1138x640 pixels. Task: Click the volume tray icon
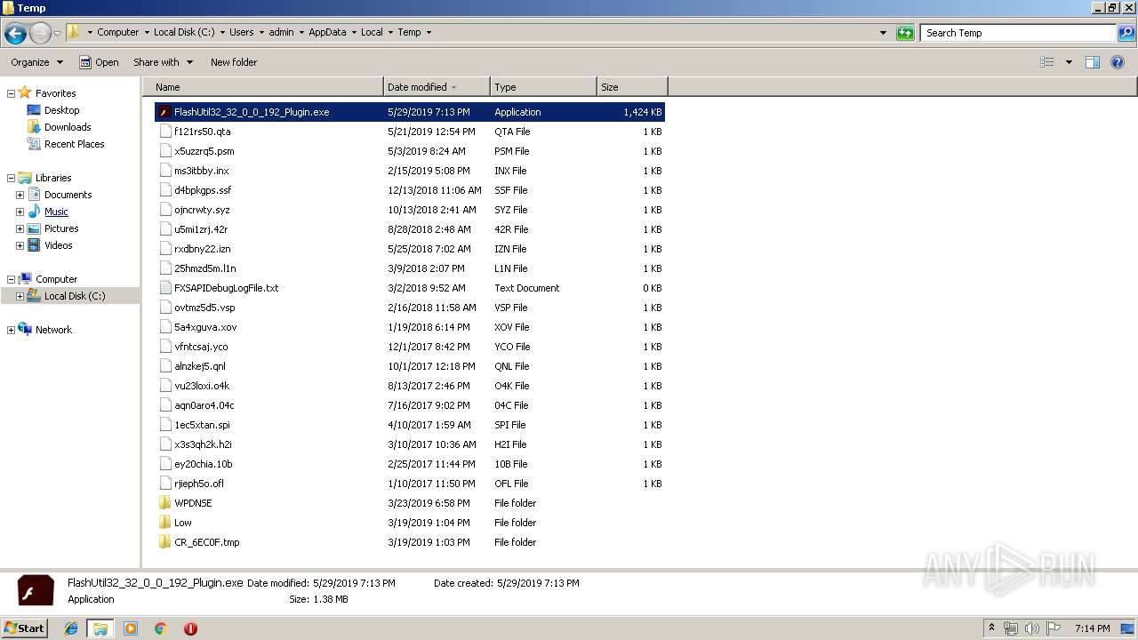click(1032, 628)
